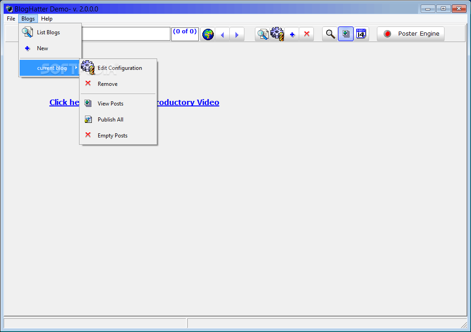The width and height of the screenshot is (471, 332).
Task: Click the BlogHatter title bar app icon
Action: (9, 9)
